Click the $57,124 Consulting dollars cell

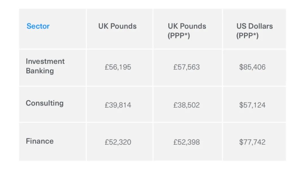coord(252,105)
